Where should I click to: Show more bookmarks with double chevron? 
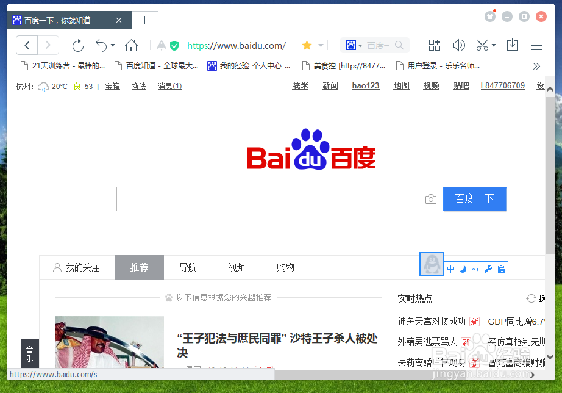(x=536, y=66)
